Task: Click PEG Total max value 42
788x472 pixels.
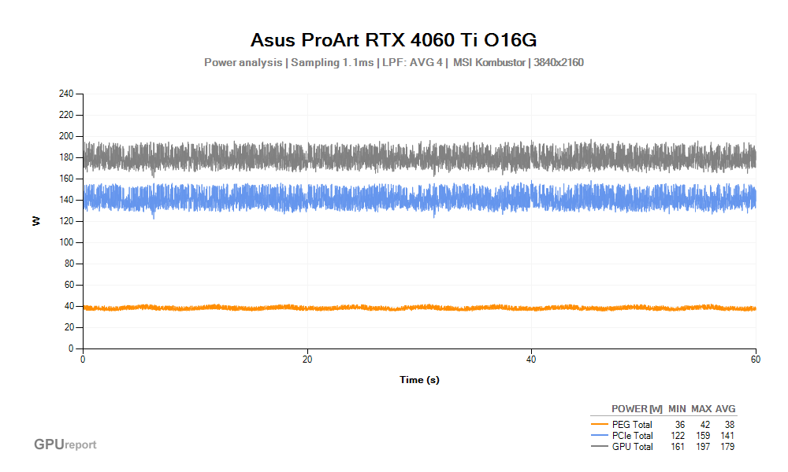Action: pos(705,425)
